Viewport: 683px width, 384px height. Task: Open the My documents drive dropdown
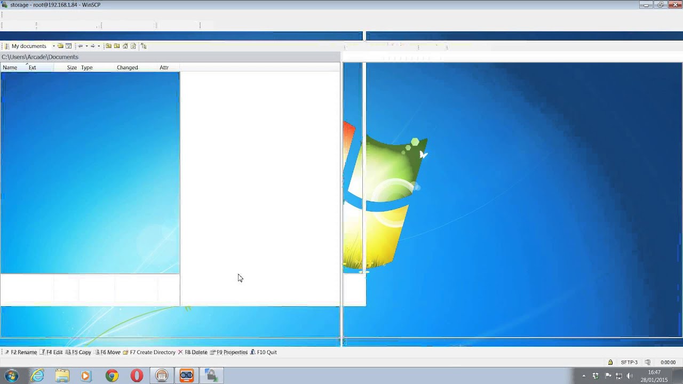54,46
